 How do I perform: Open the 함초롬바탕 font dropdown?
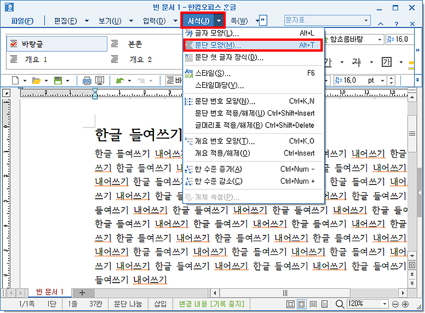(x=380, y=40)
